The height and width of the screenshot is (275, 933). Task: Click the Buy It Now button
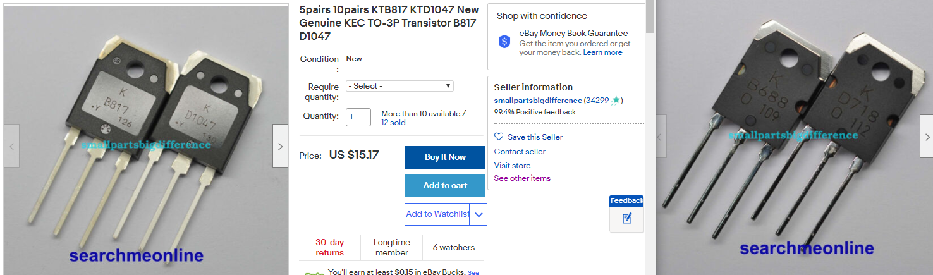coord(445,157)
